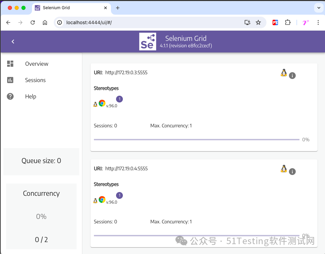Open the Sessions chart icon

[x=10, y=80]
